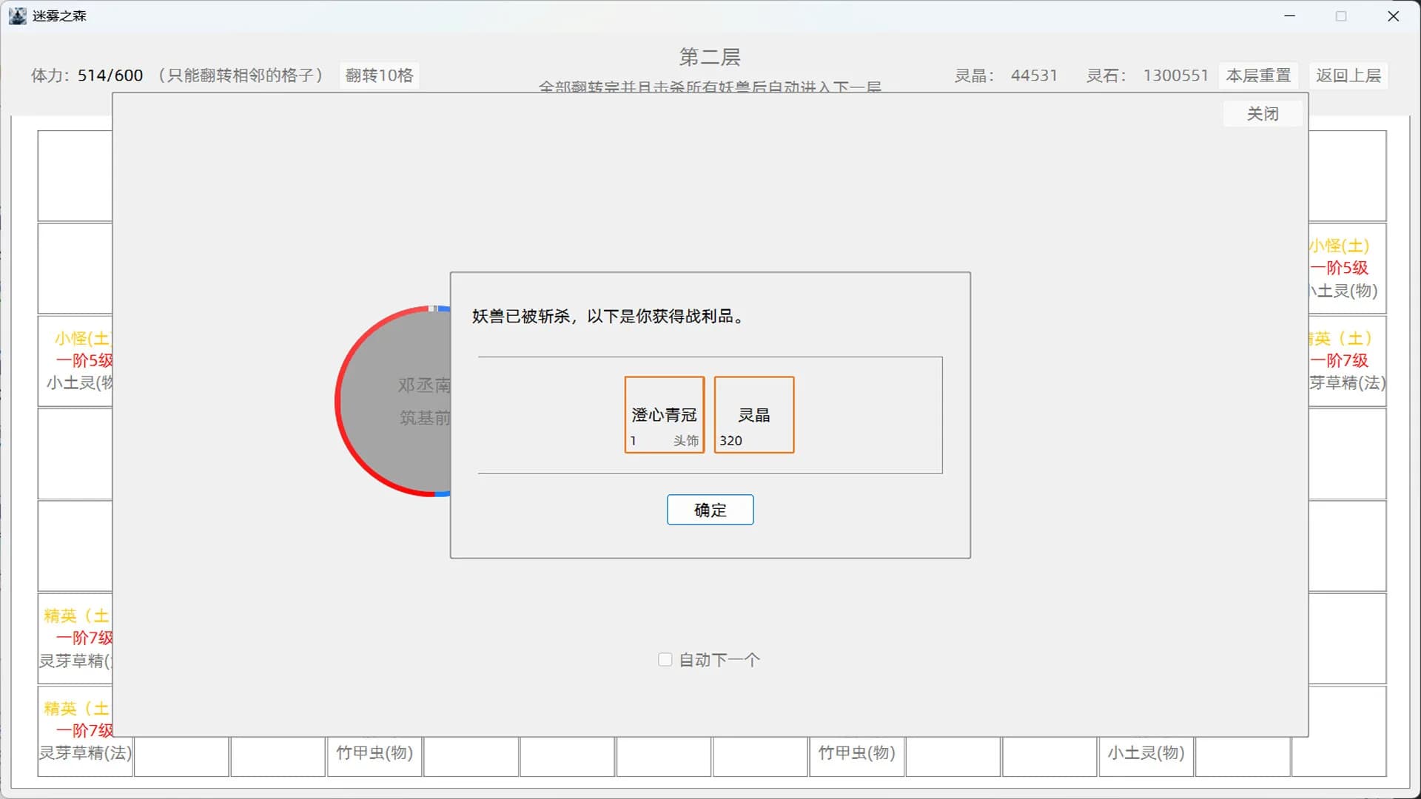Viewport: 1421px width, 799px height.
Task: Click the loot message 妖兽已被斩杀 text
Action: coord(609,317)
